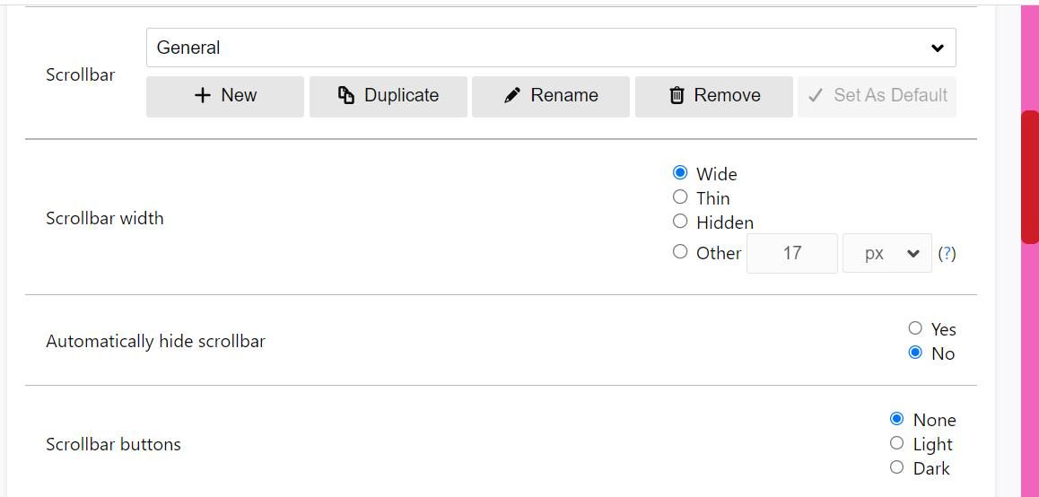
Task: Click the scrollbar width text field
Action: [x=791, y=253]
